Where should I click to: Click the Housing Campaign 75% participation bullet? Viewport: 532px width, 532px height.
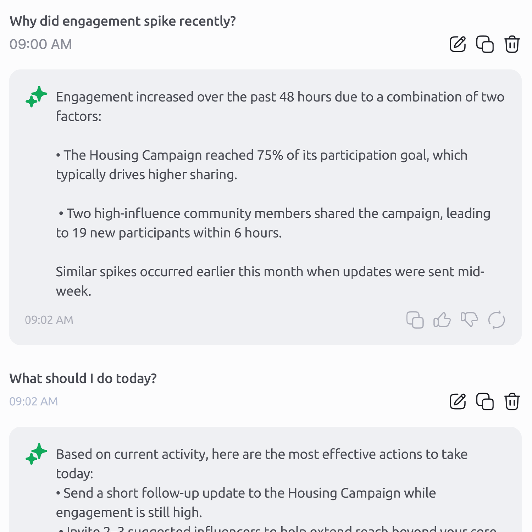click(262, 165)
